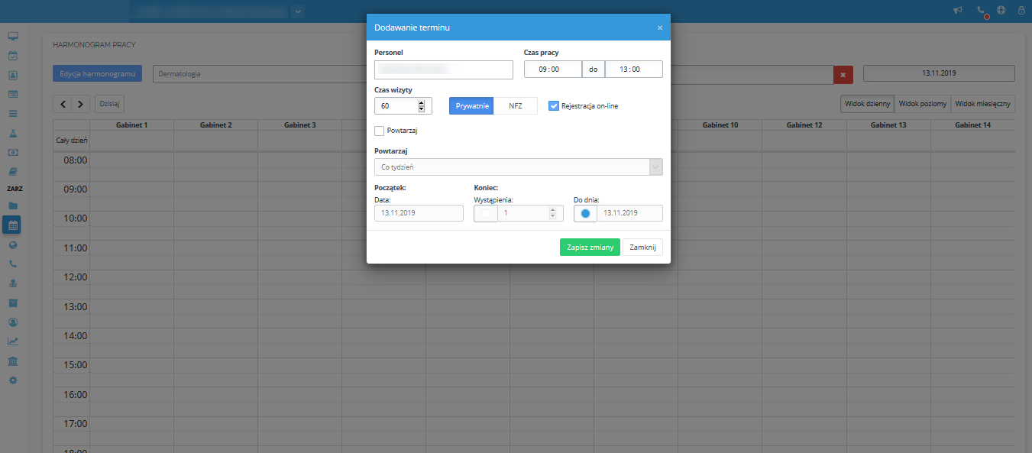Toggle the Rejestracja on-line checkbox
This screenshot has width=1032, height=453.
[x=555, y=105]
